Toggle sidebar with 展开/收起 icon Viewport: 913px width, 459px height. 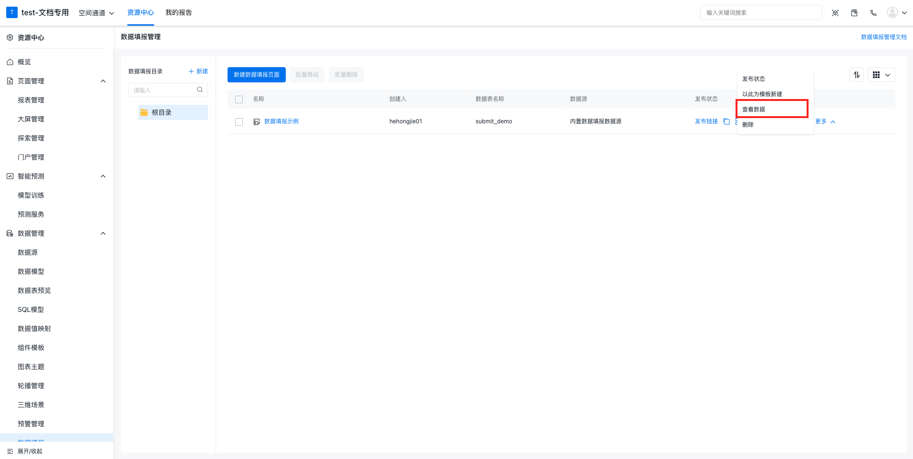[10, 451]
